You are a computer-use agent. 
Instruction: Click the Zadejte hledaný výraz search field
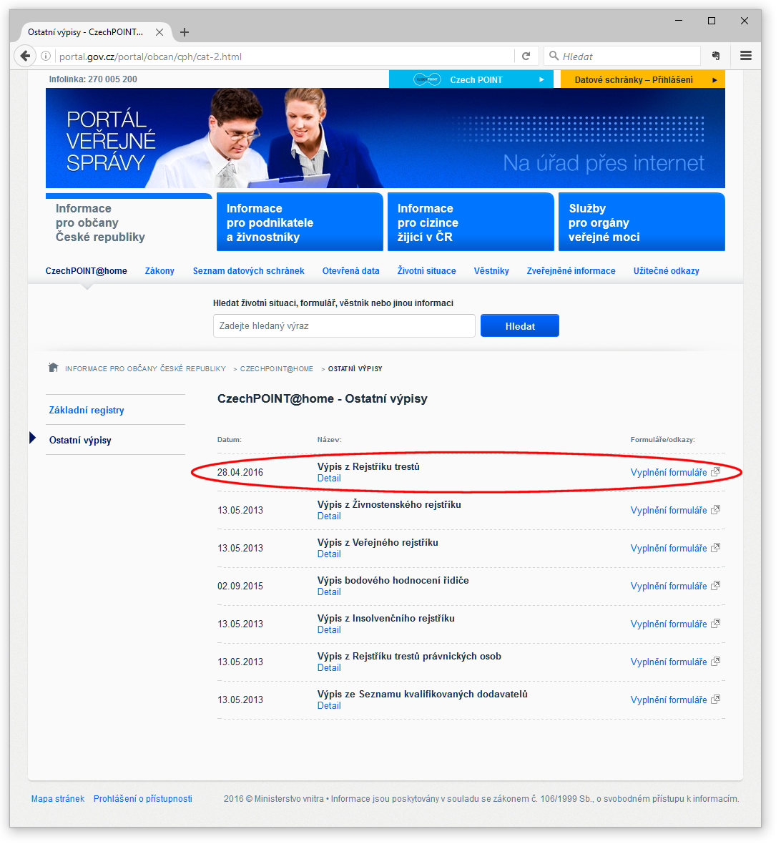coord(344,325)
